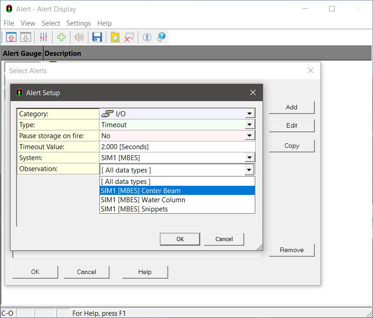Open the Settings menu
Viewport: 373px width, 318px height.
coord(78,23)
